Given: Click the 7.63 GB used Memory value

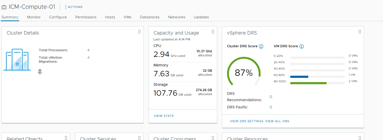Looking at the screenshot, I should pyautogui.click(x=168, y=74).
